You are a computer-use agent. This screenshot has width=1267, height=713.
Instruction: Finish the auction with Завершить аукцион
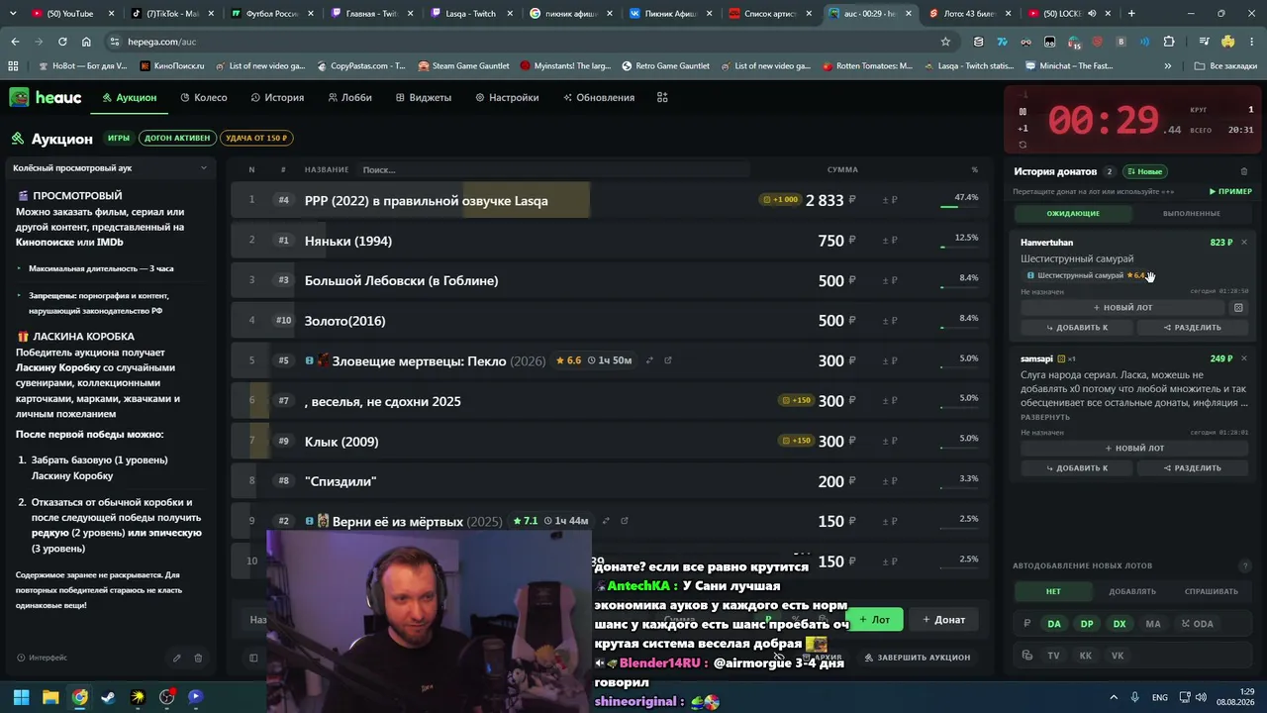point(917,658)
